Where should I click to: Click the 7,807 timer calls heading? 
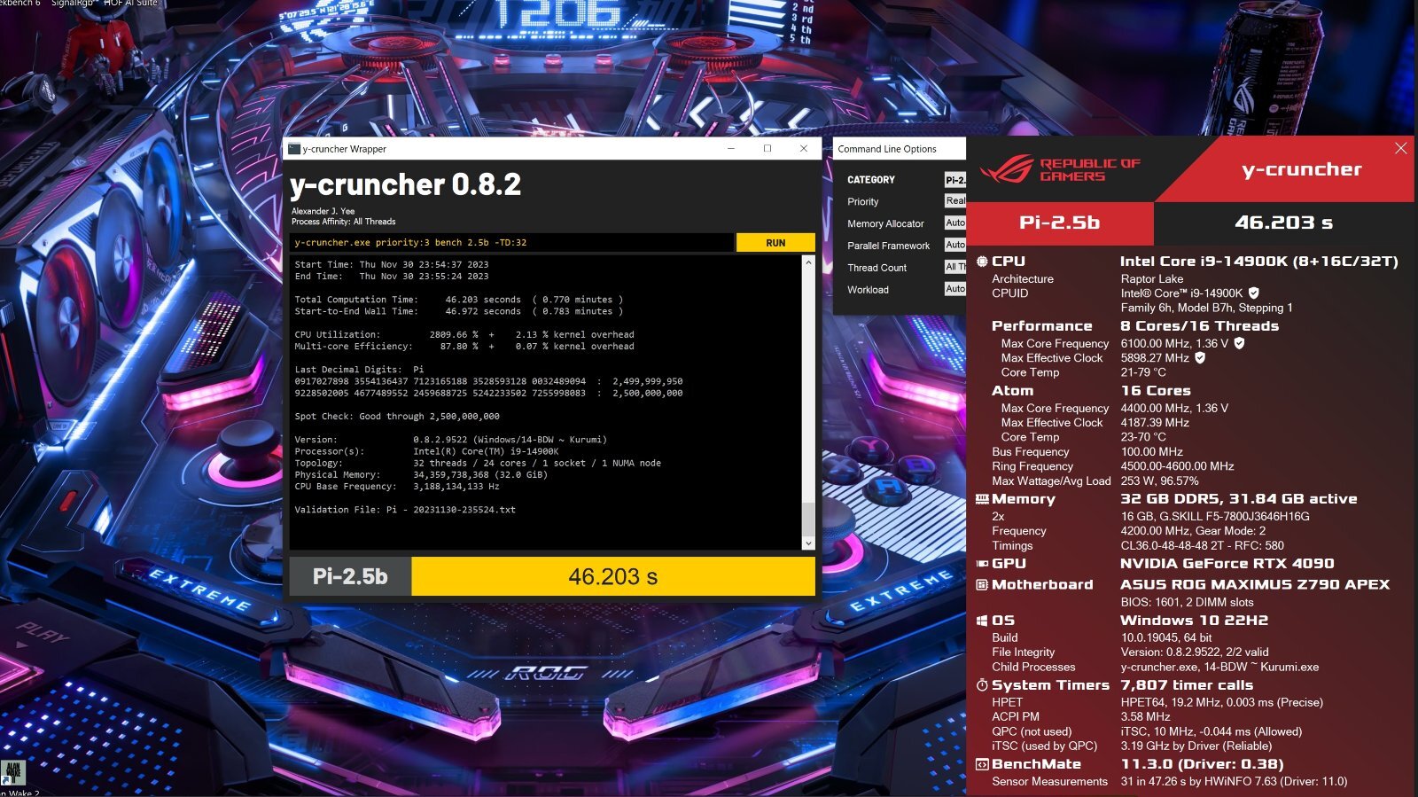[x=1187, y=685]
